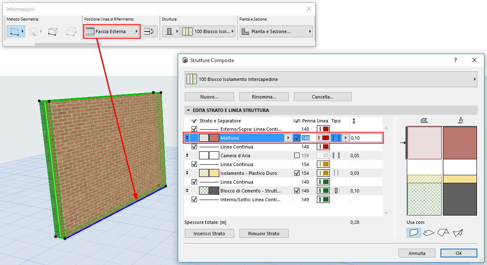Toggle the Esterno/Sopra separator line checkbox
Screen dimensions: 487x265
click(x=194, y=129)
